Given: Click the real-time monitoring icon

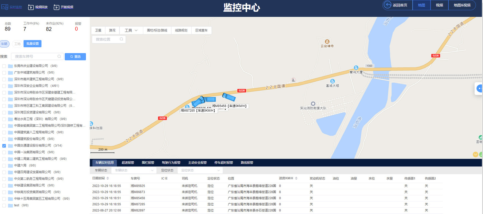Looking at the screenshot, I should 5,7.
